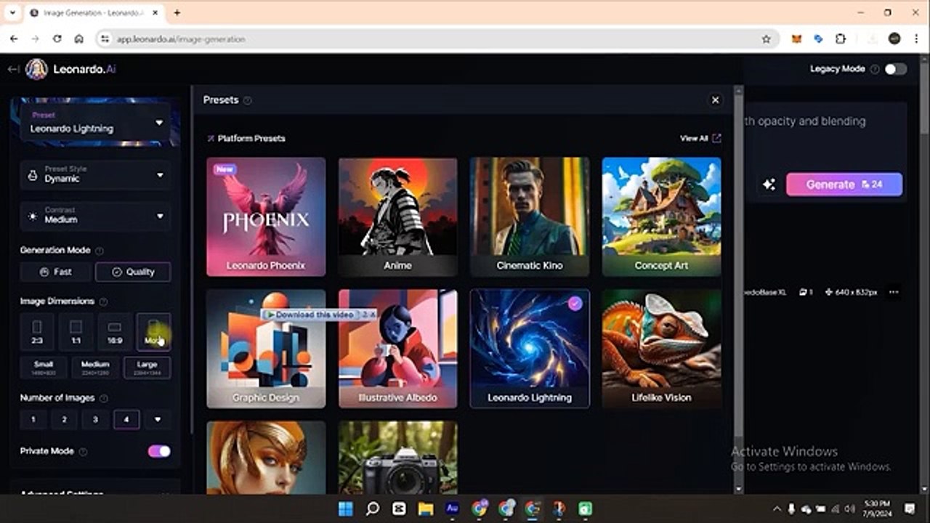The width and height of the screenshot is (930, 523).
Task: Choose the 1:1 aspect ratio
Action: 76,332
